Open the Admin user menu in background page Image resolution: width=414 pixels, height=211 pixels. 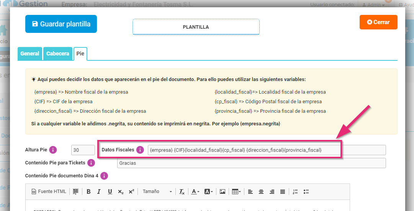tap(373, 5)
